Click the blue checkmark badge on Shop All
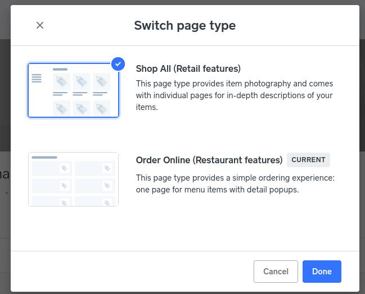365x294 pixels. click(118, 64)
